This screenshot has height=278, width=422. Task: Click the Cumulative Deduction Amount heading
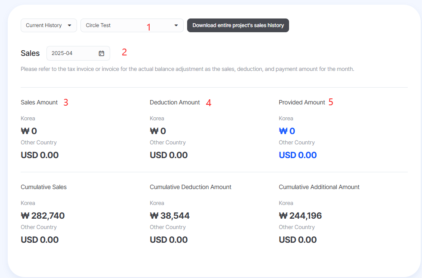[191, 187]
